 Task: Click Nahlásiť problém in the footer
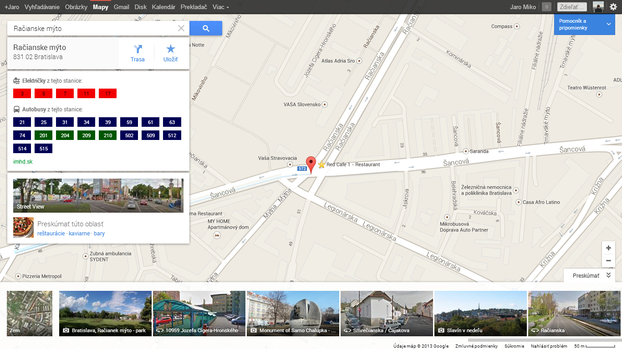pos(549,346)
